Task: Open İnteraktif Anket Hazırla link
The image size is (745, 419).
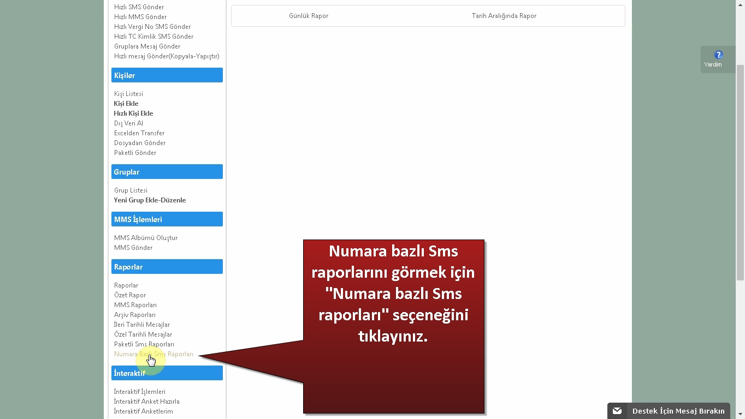Action: pos(146,402)
